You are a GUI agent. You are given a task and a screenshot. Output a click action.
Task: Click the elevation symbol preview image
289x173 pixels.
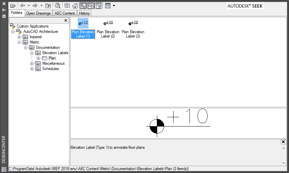pyautogui.click(x=178, y=122)
